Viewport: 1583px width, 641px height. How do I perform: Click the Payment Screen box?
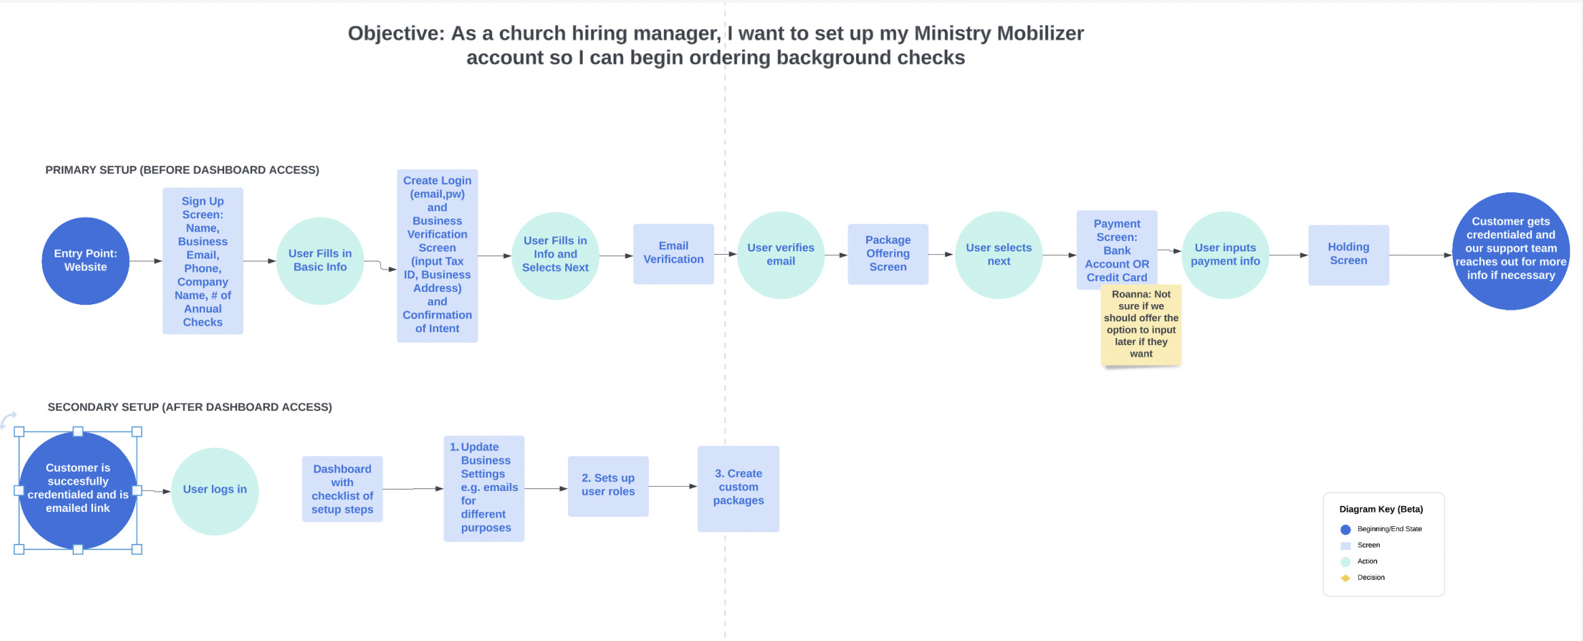(x=1117, y=250)
